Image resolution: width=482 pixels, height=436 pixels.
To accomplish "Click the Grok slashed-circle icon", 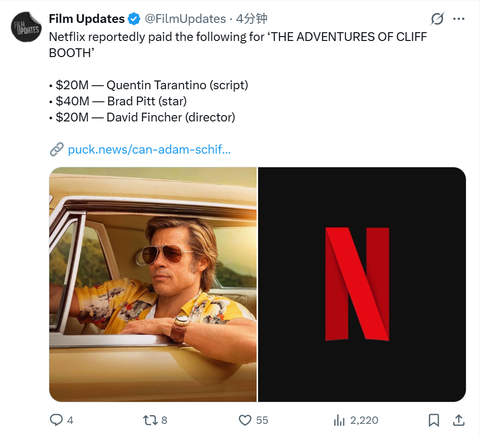I will coord(437,19).
